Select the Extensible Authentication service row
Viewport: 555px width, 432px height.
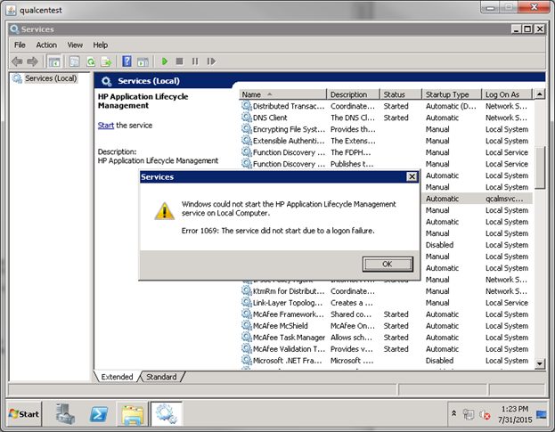386,141
